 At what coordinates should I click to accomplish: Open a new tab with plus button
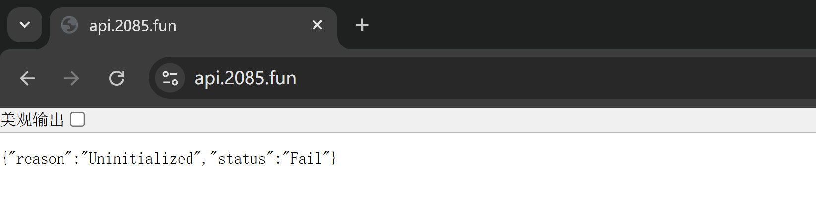pos(362,25)
